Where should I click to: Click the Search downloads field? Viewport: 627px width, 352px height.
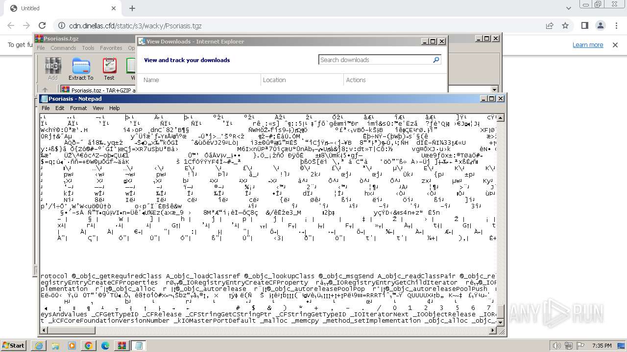tap(375, 60)
